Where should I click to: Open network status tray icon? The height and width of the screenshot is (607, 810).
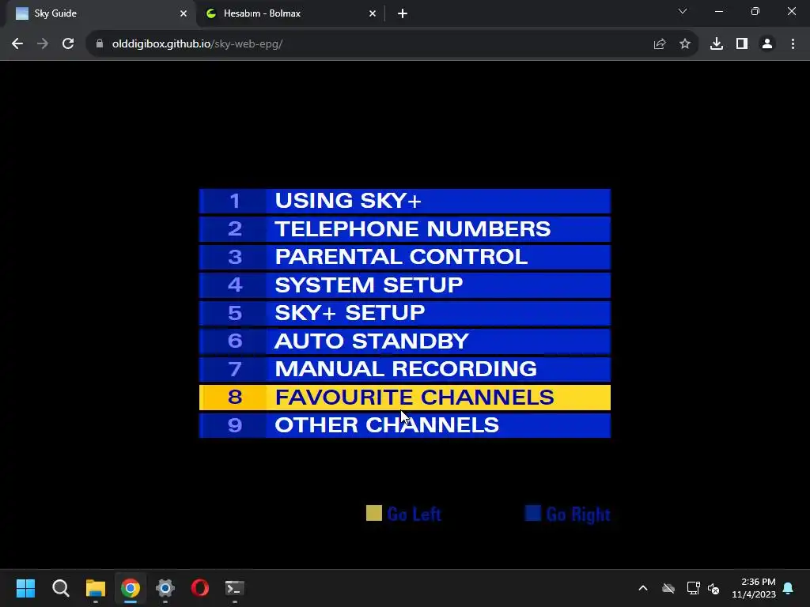click(x=693, y=588)
